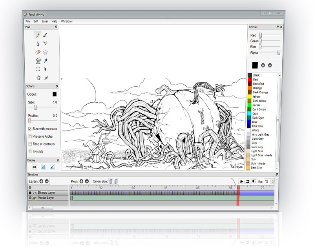
Task: Click the Vector Layer type icon
Action: [35, 198]
